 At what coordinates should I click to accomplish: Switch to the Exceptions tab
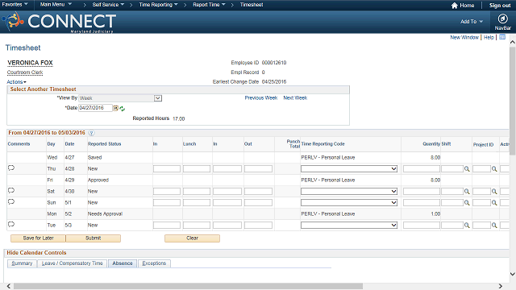154,263
